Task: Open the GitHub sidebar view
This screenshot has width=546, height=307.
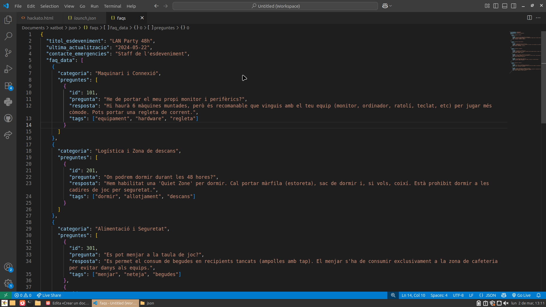Action: coord(8,118)
